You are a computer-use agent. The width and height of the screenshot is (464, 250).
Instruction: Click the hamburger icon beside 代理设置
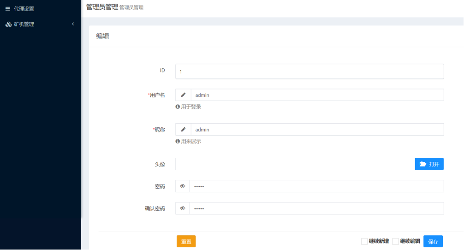7,9
